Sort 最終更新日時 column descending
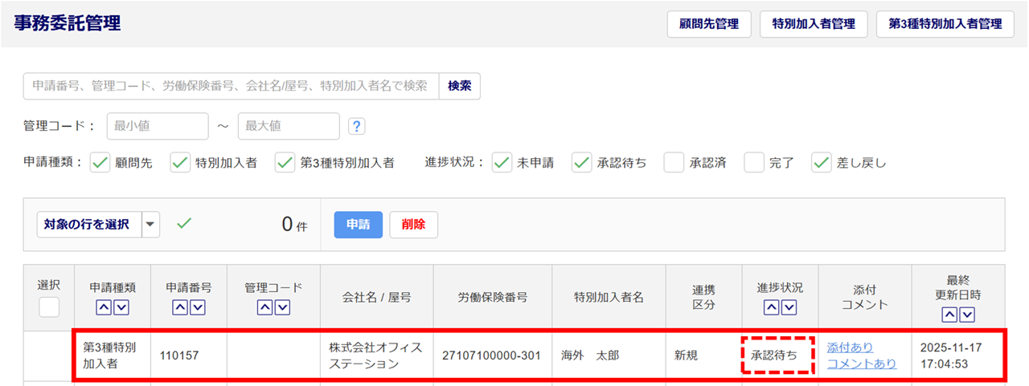Image resolution: width=1029 pixels, height=386 pixels. [x=967, y=315]
